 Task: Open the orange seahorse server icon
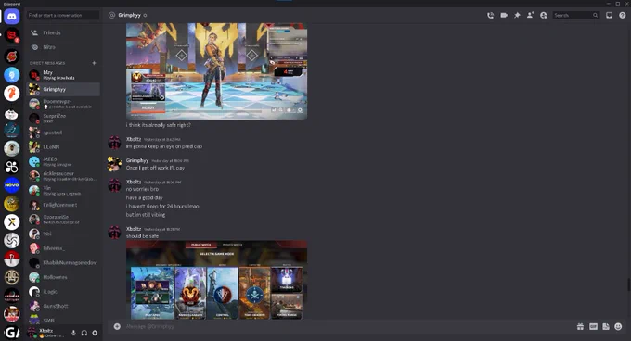click(x=12, y=94)
